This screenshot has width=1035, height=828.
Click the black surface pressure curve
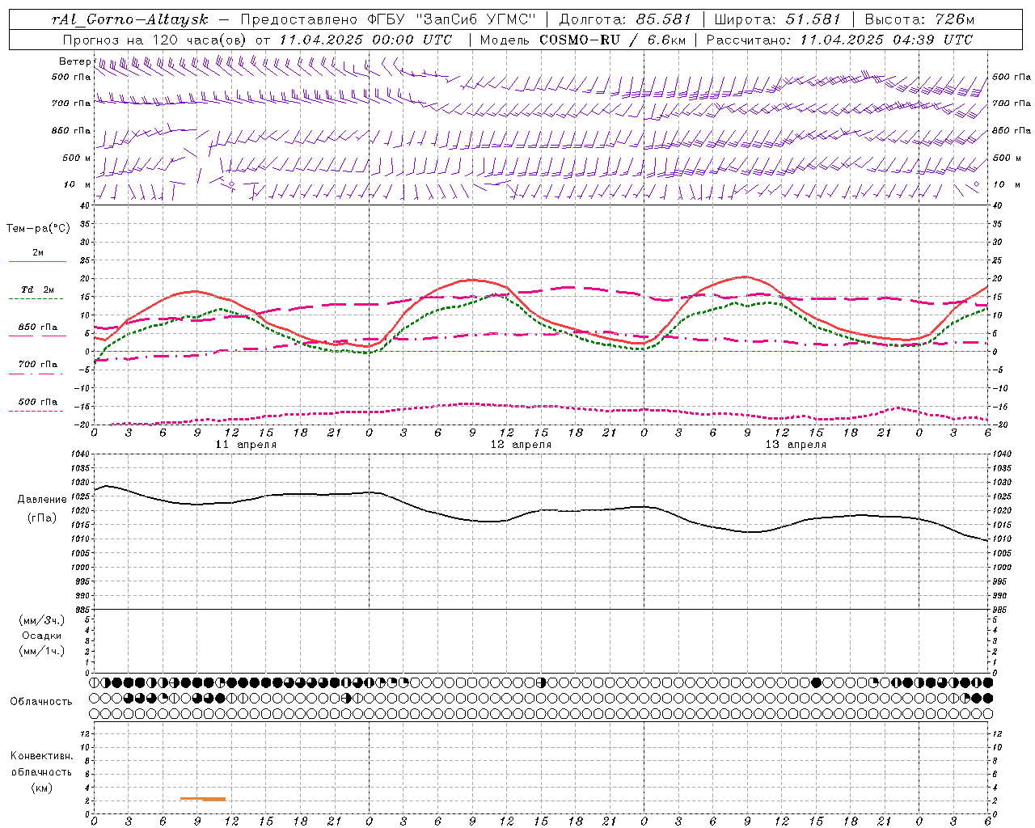541,510
